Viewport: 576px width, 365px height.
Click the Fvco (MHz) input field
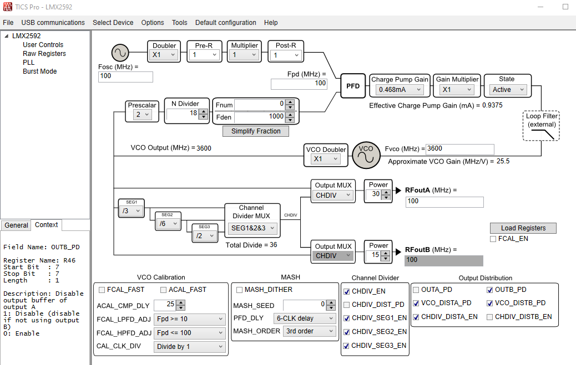(x=459, y=149)
